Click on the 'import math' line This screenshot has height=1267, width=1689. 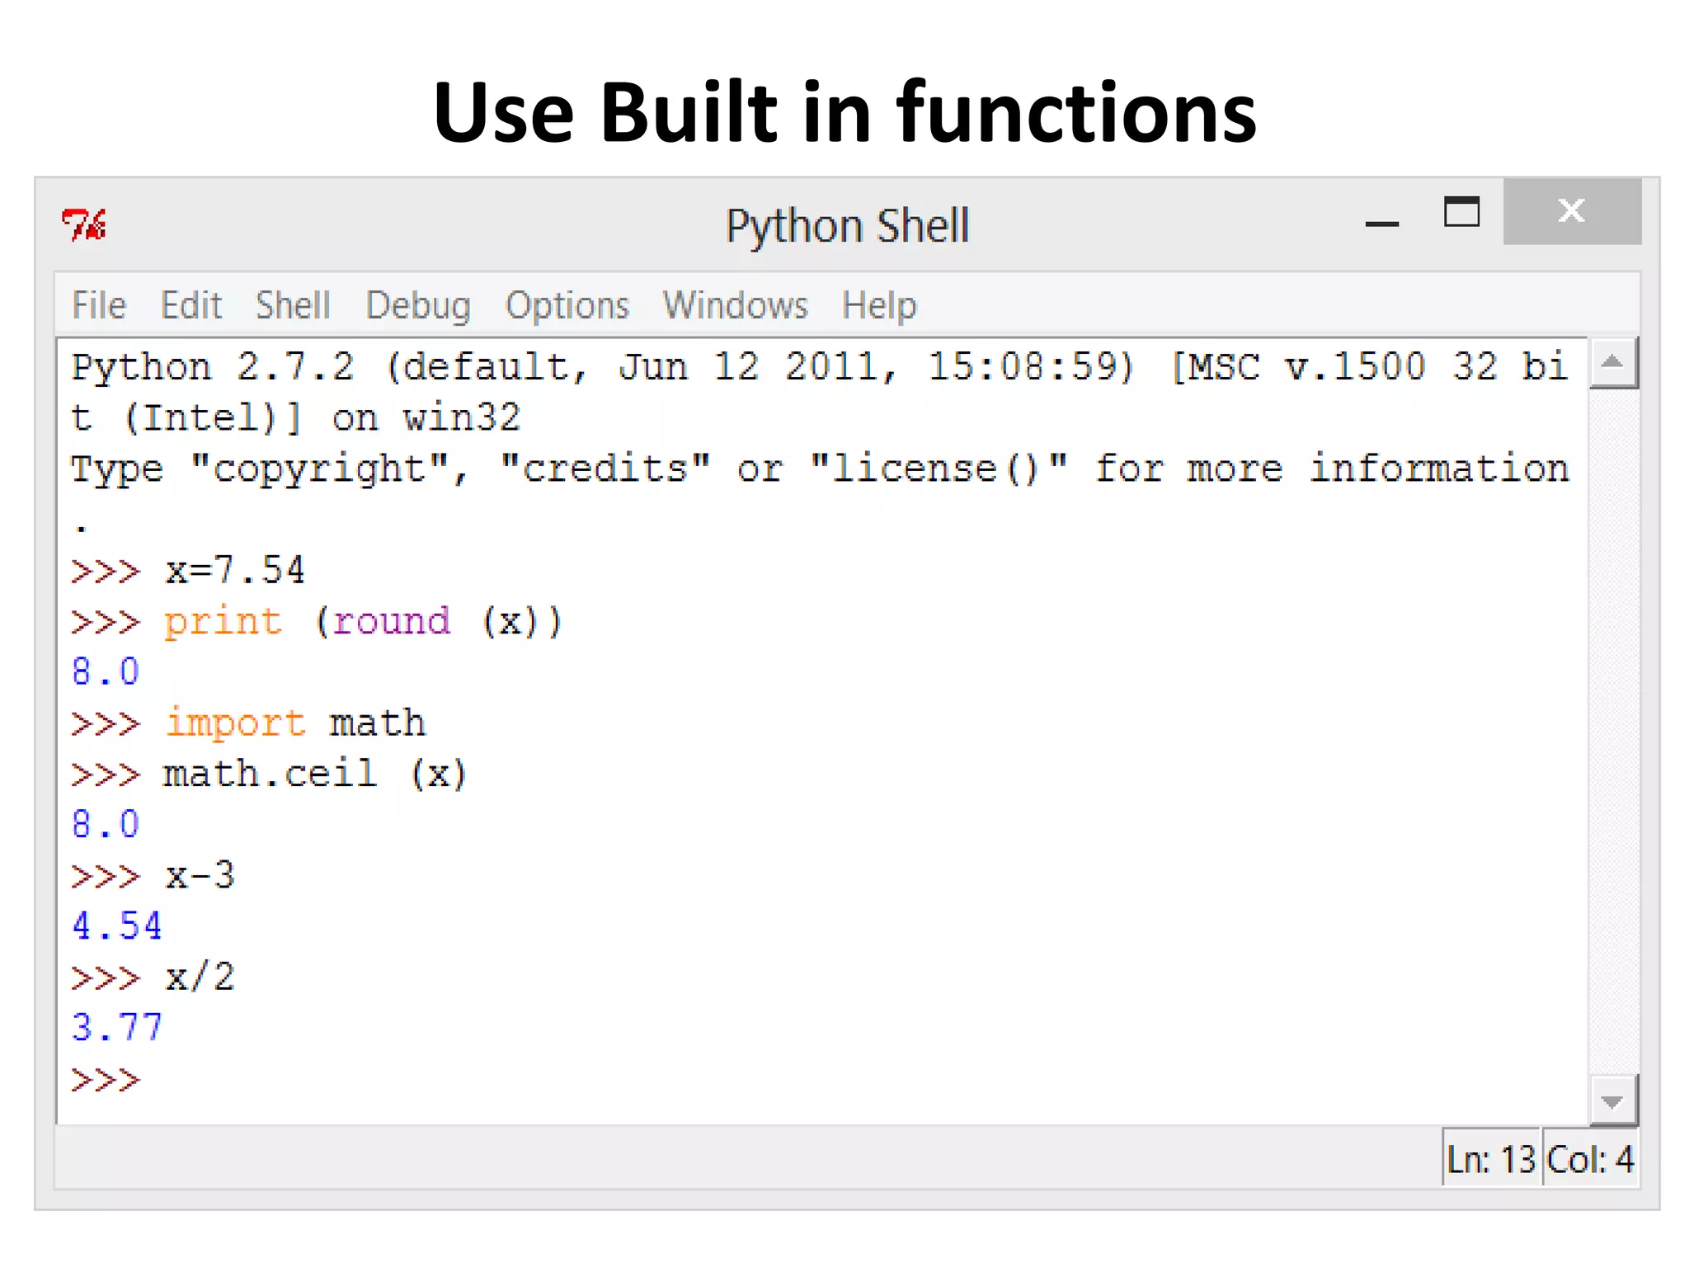(294, 723)
